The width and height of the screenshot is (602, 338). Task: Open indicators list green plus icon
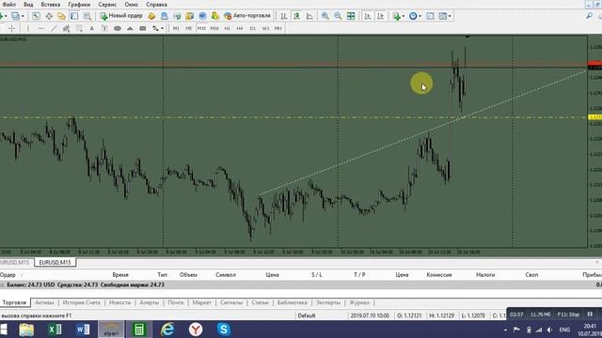(396, 16)
